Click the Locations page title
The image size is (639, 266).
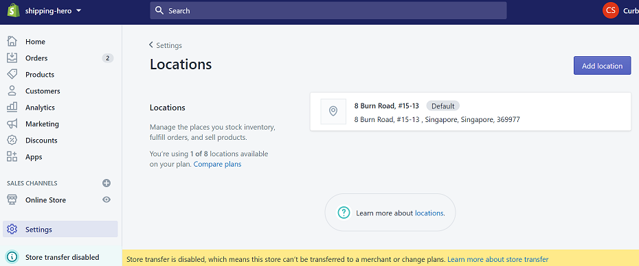pos(181,64)
